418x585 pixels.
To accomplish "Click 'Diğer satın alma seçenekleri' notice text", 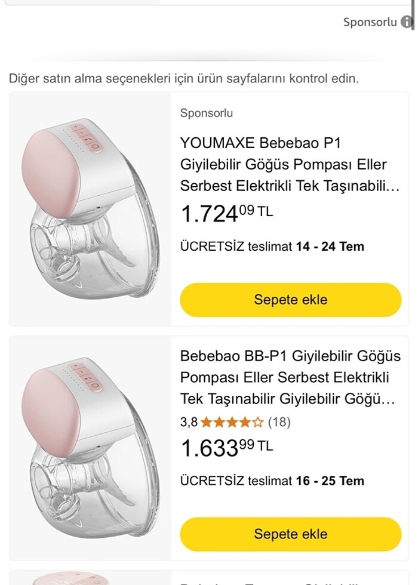I will (184, 79).
